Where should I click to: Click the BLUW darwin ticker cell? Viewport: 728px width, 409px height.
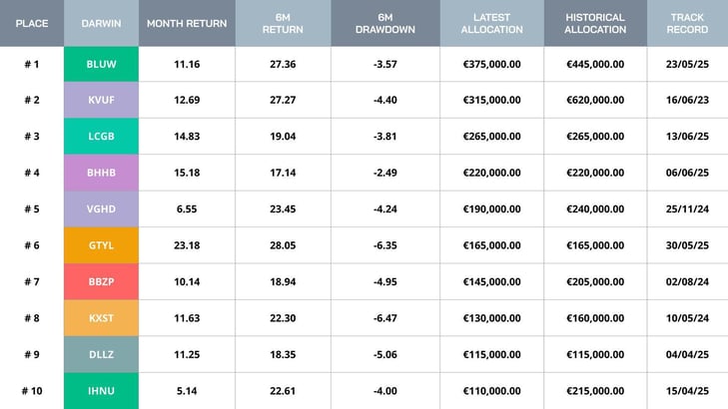pyautogui.click(x=101, y=64)
